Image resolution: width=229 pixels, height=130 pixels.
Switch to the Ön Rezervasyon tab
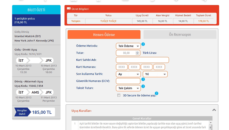[180, 35]
